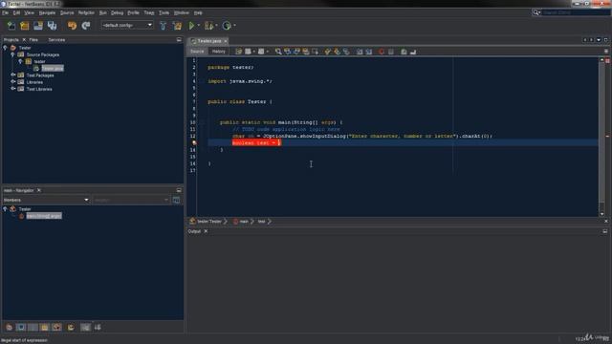Click the Next Bookmark icon
The width and height of the screenshot is (612, 344).
point(337,52)
